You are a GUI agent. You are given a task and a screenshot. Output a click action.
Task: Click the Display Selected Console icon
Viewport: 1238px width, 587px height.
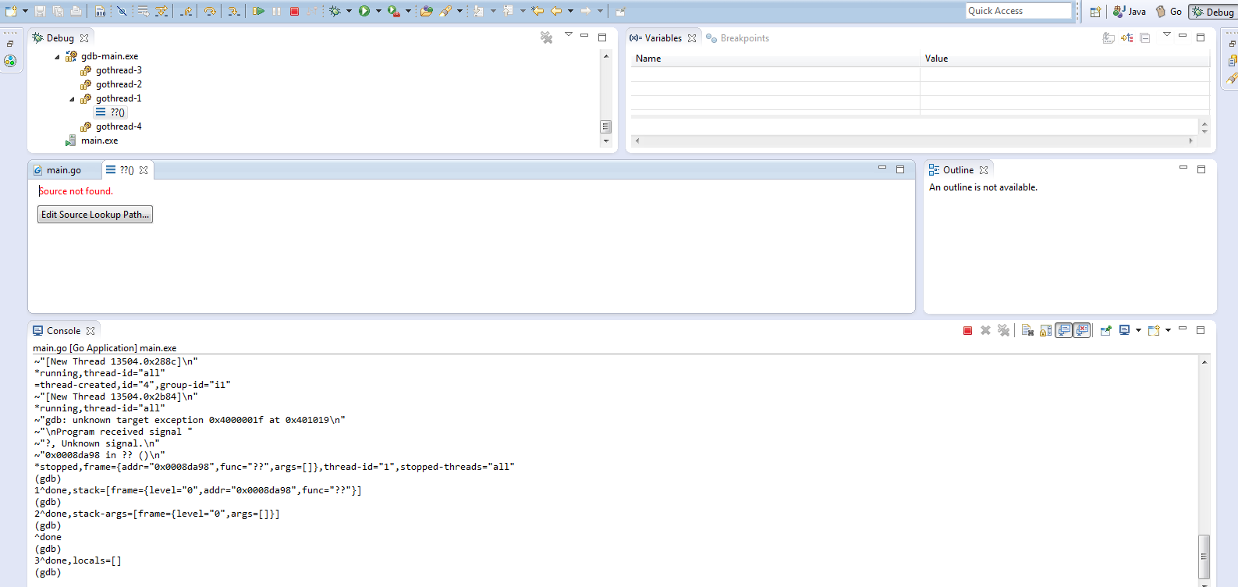[x=1124, y=331]
